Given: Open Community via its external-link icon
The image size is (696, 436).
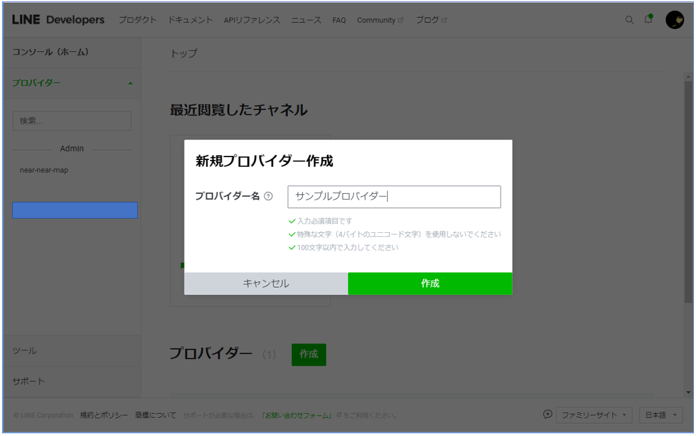Looking at the screenshot, I should (x=399, y=19).
